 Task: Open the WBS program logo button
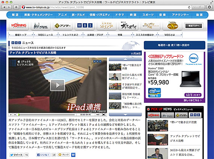click(x=84, y=26)
